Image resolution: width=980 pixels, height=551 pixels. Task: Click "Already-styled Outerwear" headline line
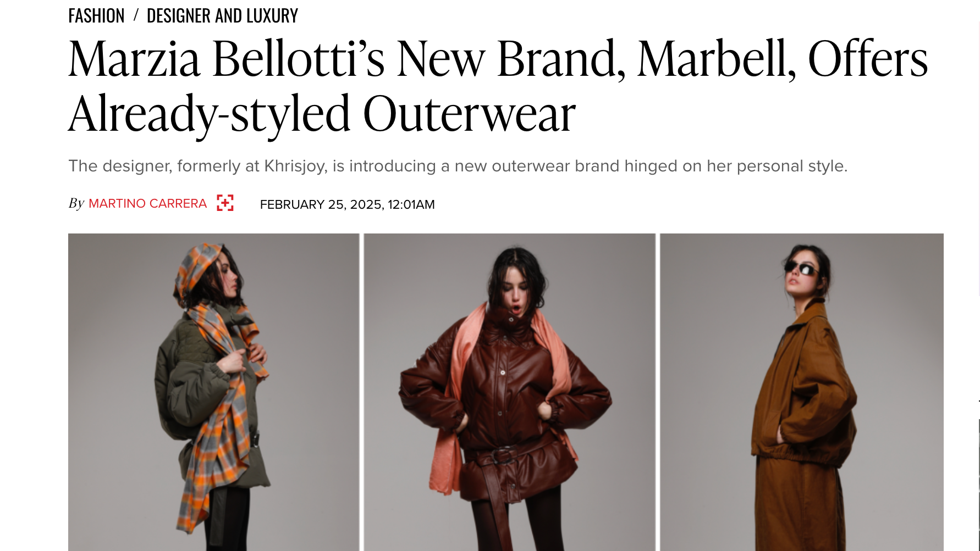click(x=322, y=114)
